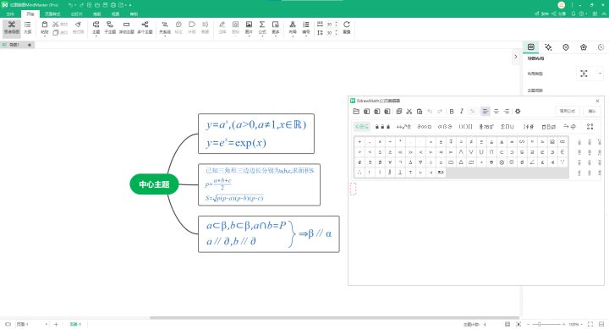This screenshot has height=329, width=609.
Task: Insert a picture using the ribbon image icon
Action: point(249,28)
